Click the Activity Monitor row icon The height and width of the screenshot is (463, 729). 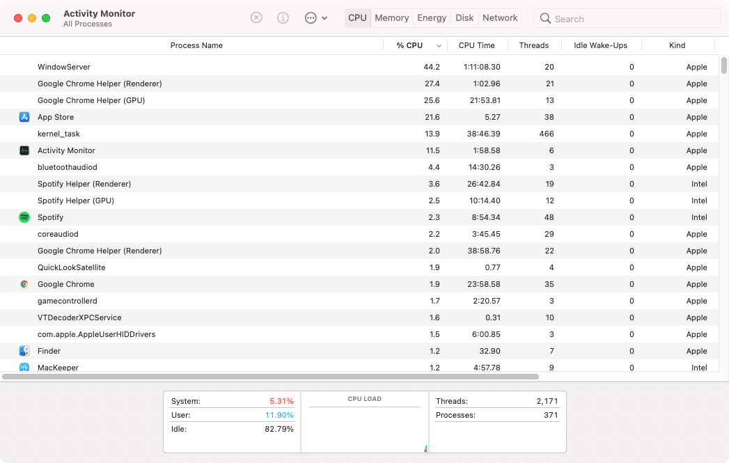(24, 150)
